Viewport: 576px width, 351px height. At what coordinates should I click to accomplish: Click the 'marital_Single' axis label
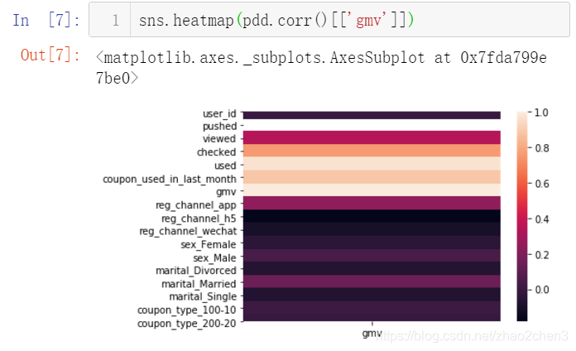[x=203, y=296]
